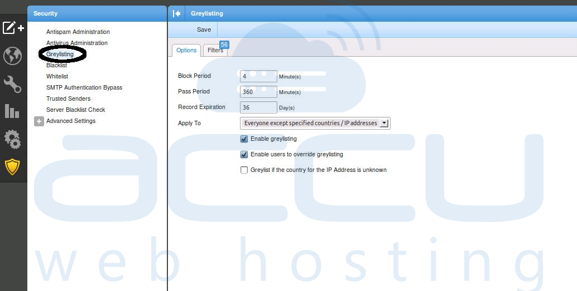Image resolution: width=577 pixels, height=291 pixels.
Task: Click the compose new item icon
Action: pos(13,28)
